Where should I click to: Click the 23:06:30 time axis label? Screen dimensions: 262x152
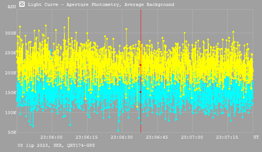122,137
